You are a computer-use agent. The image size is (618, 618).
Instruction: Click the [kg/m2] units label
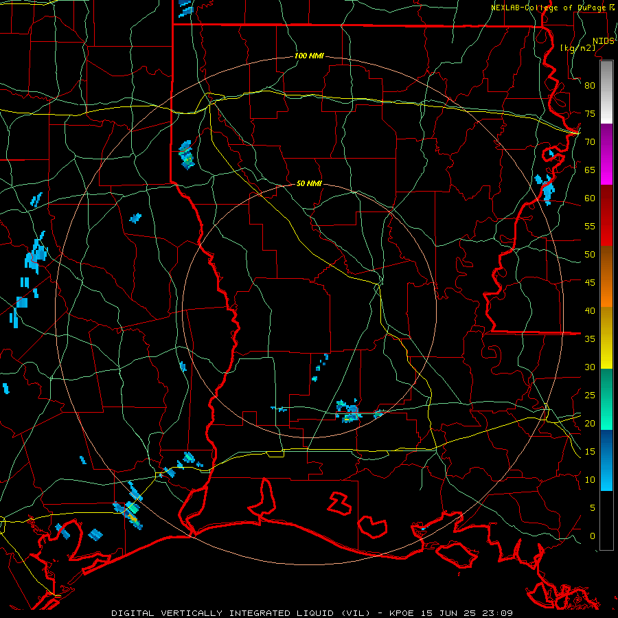click(577, 48)
